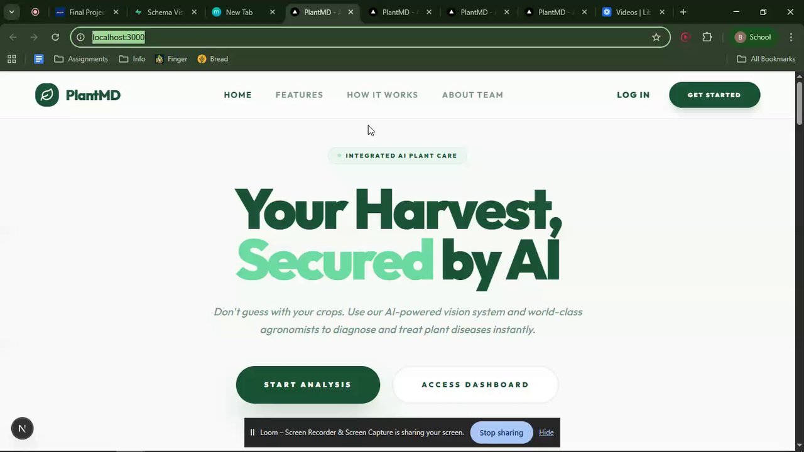Open the School profile menu
Viewport: 804px width, 452px height.
point(752,37)
